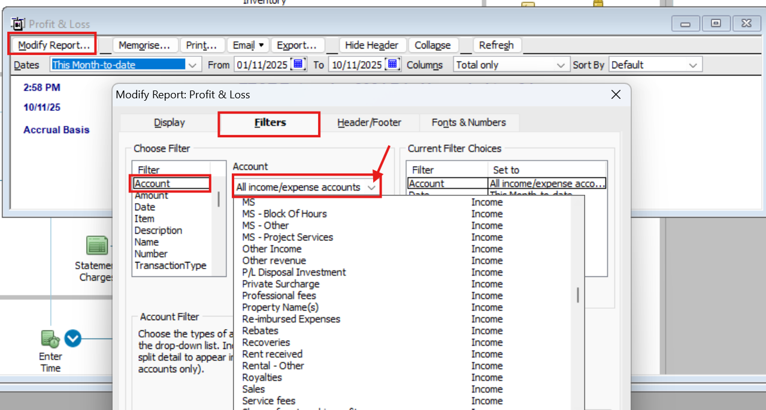Click the Memorise button

[146, 45]
